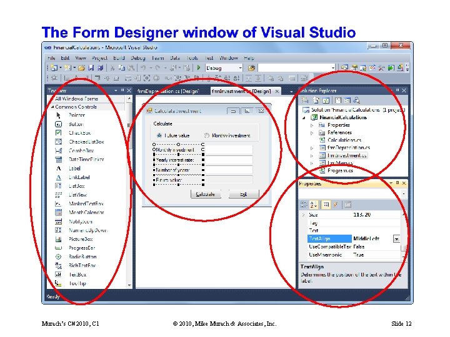Open the Properties object selector dropdown
450x337 pixels.
click(404, 194)
